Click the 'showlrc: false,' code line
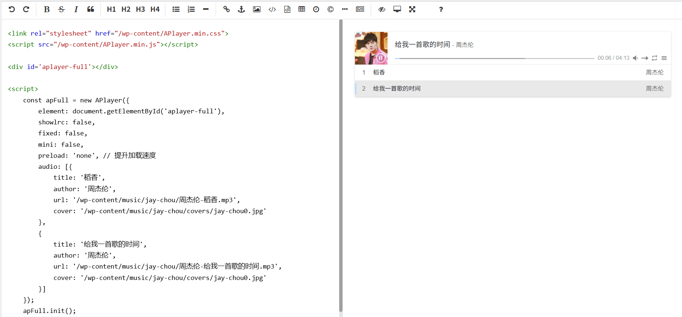Viewport: 682px width, 317px height. click(66, 122)
